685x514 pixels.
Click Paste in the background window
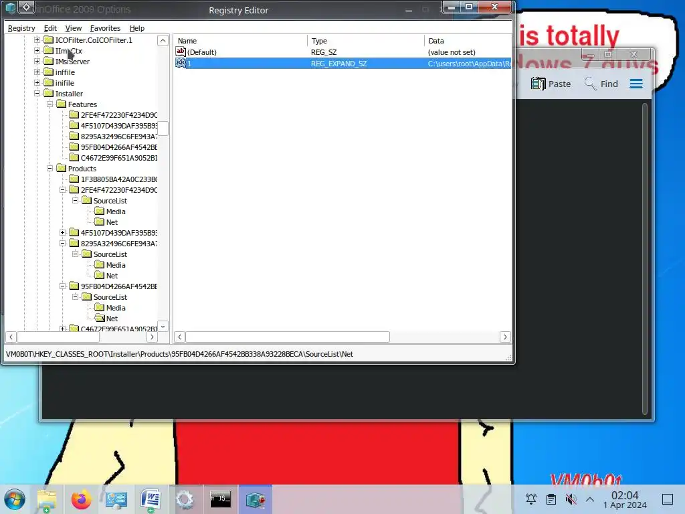[551, 84]
